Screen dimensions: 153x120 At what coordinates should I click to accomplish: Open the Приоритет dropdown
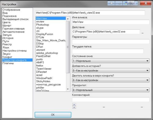click(111, 90)
